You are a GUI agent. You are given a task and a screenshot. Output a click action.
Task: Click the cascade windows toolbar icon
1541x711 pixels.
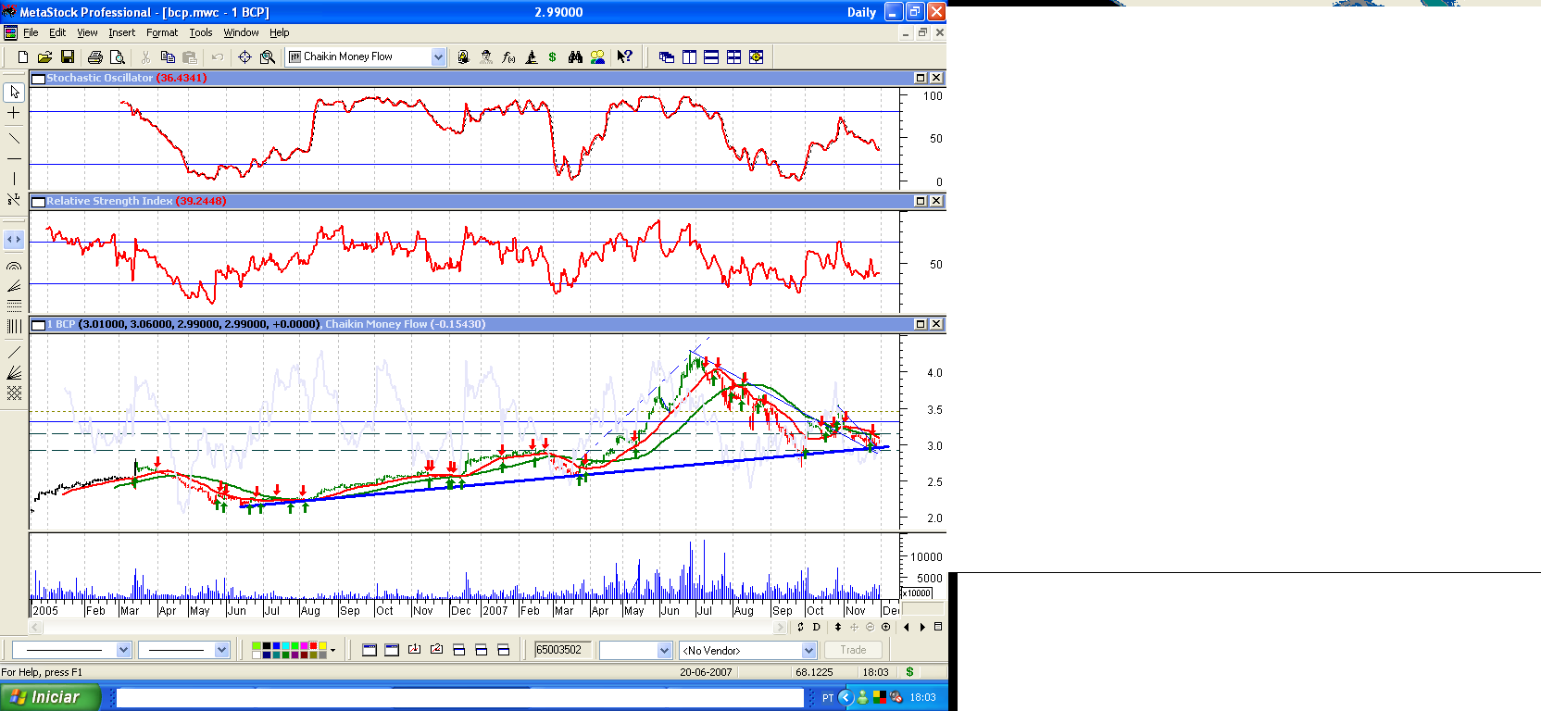tap(666, 57)
